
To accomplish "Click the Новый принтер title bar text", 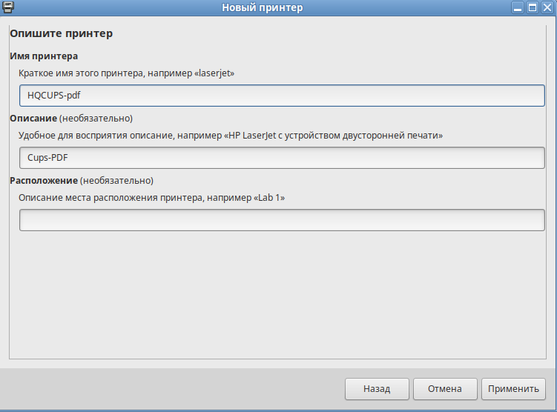I will 262,7.
